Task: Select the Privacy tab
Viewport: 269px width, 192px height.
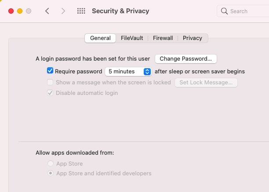Action: pos(193,38)
